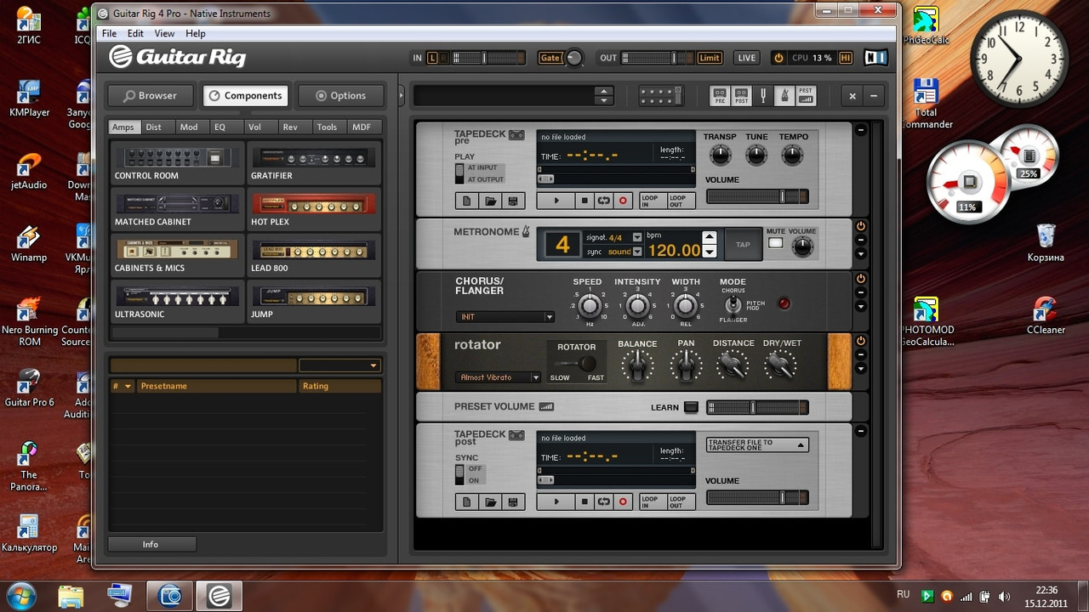Flip the Tapedeck pre PLAY at input/output switch
This screenshot has height=612, width=1089.
[x=460, y=173]
